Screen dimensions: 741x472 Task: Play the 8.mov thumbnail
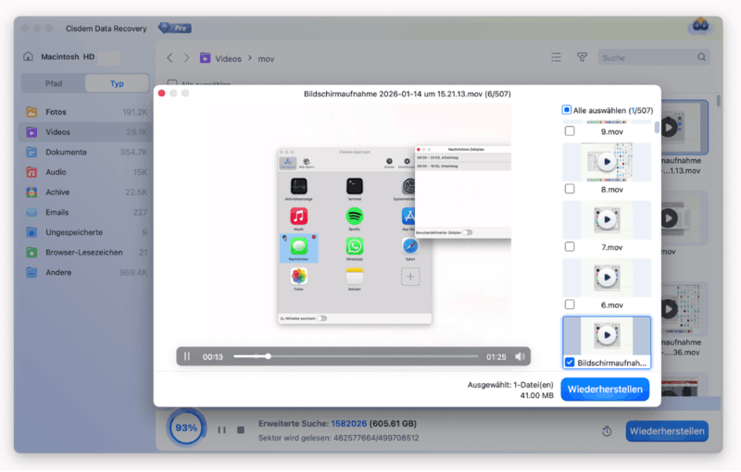[x=607, y=162]
